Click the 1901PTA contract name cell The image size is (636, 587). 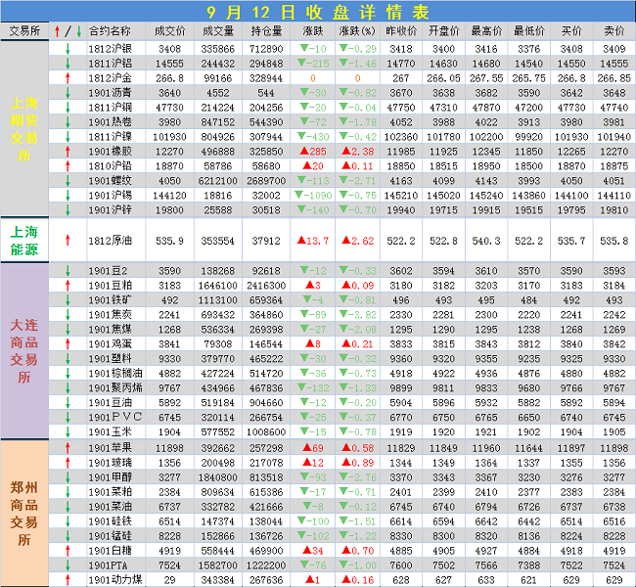110,564
